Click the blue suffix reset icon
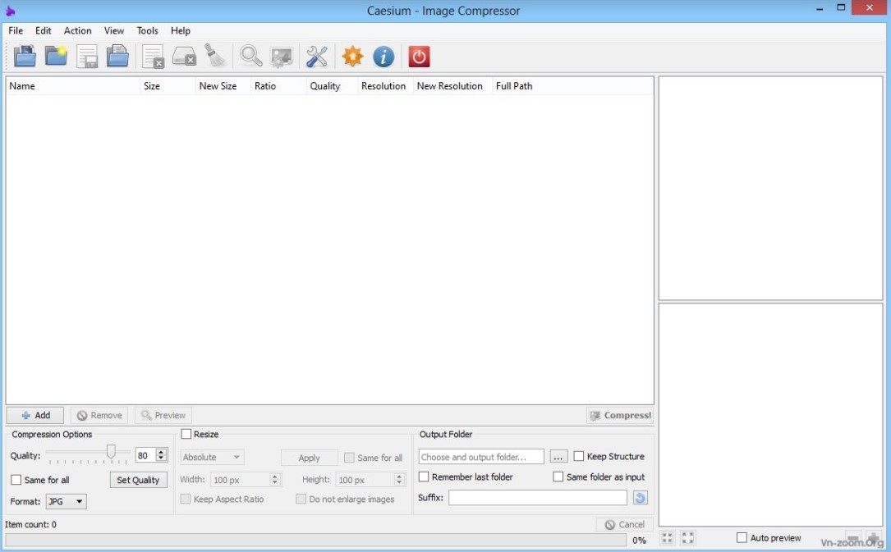Viewport: 891px width, 552px height. point(640,498)
